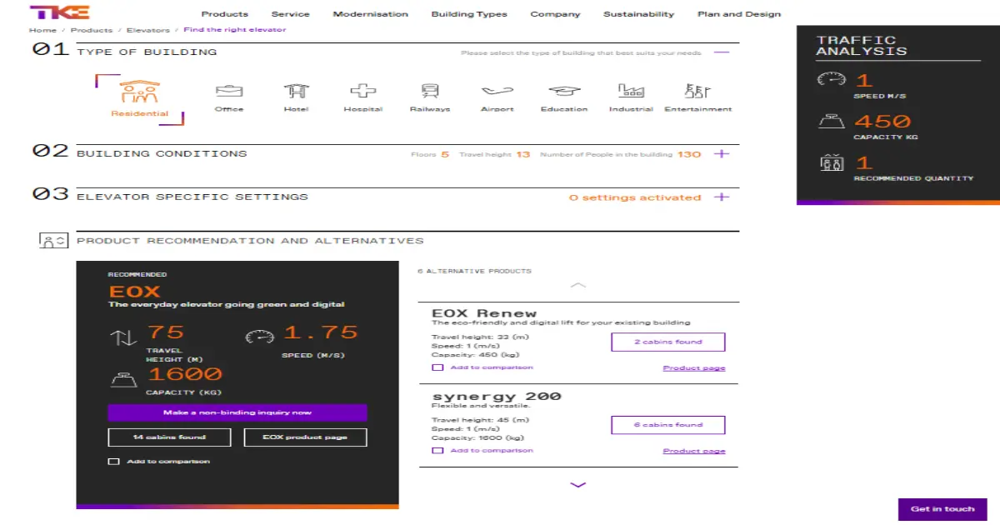Tick EOX Add to comparison checkbox
This screenshot has width=1000, height=525.
tap(113, 462)
